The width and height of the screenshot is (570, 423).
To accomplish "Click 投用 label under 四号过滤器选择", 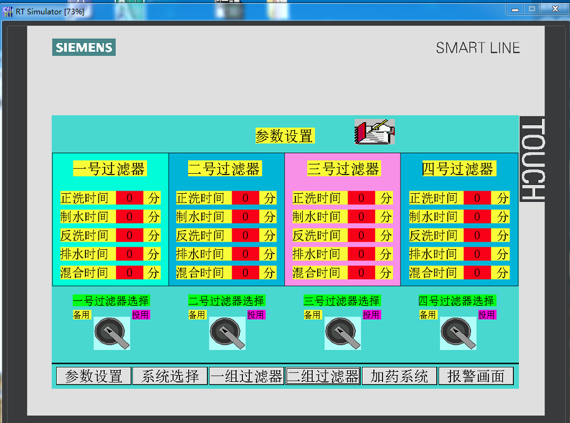I will tap(487, 315).
